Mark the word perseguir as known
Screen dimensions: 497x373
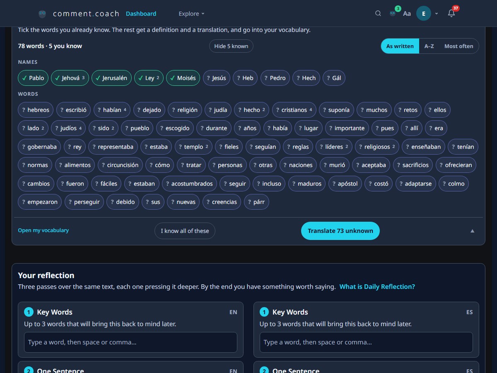84,202
